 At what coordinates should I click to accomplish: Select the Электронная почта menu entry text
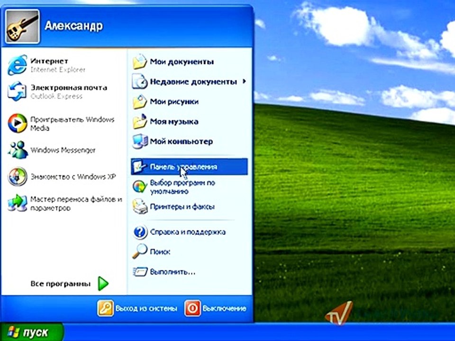click(x=69, y=88)
